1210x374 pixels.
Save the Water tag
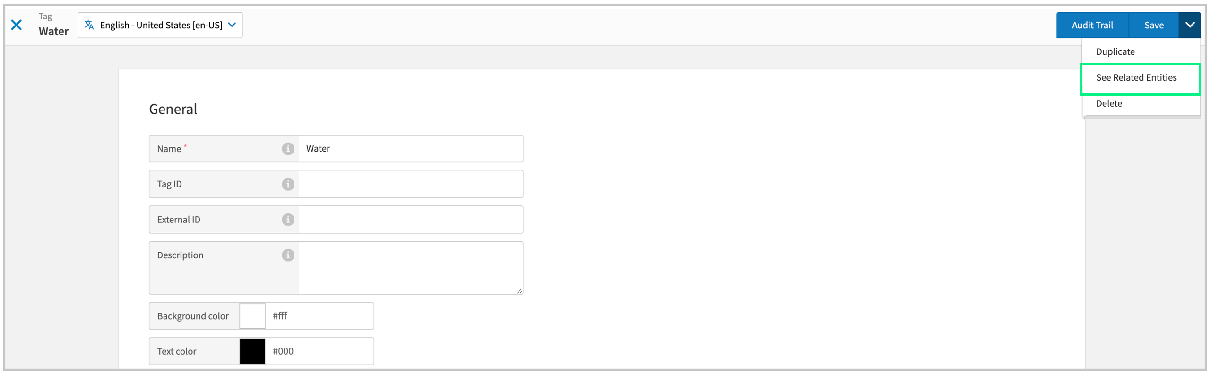point(1154,25)
